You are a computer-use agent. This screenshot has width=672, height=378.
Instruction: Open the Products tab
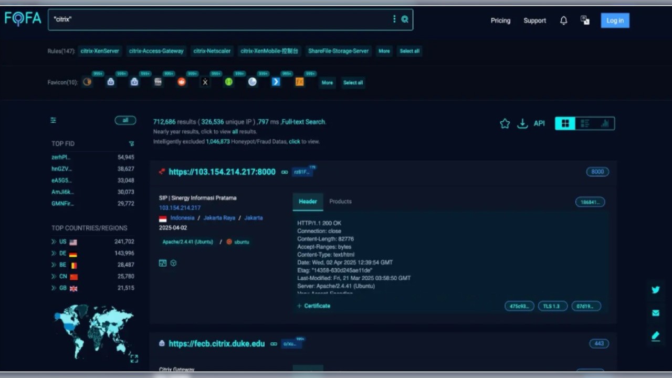(340, 202)
